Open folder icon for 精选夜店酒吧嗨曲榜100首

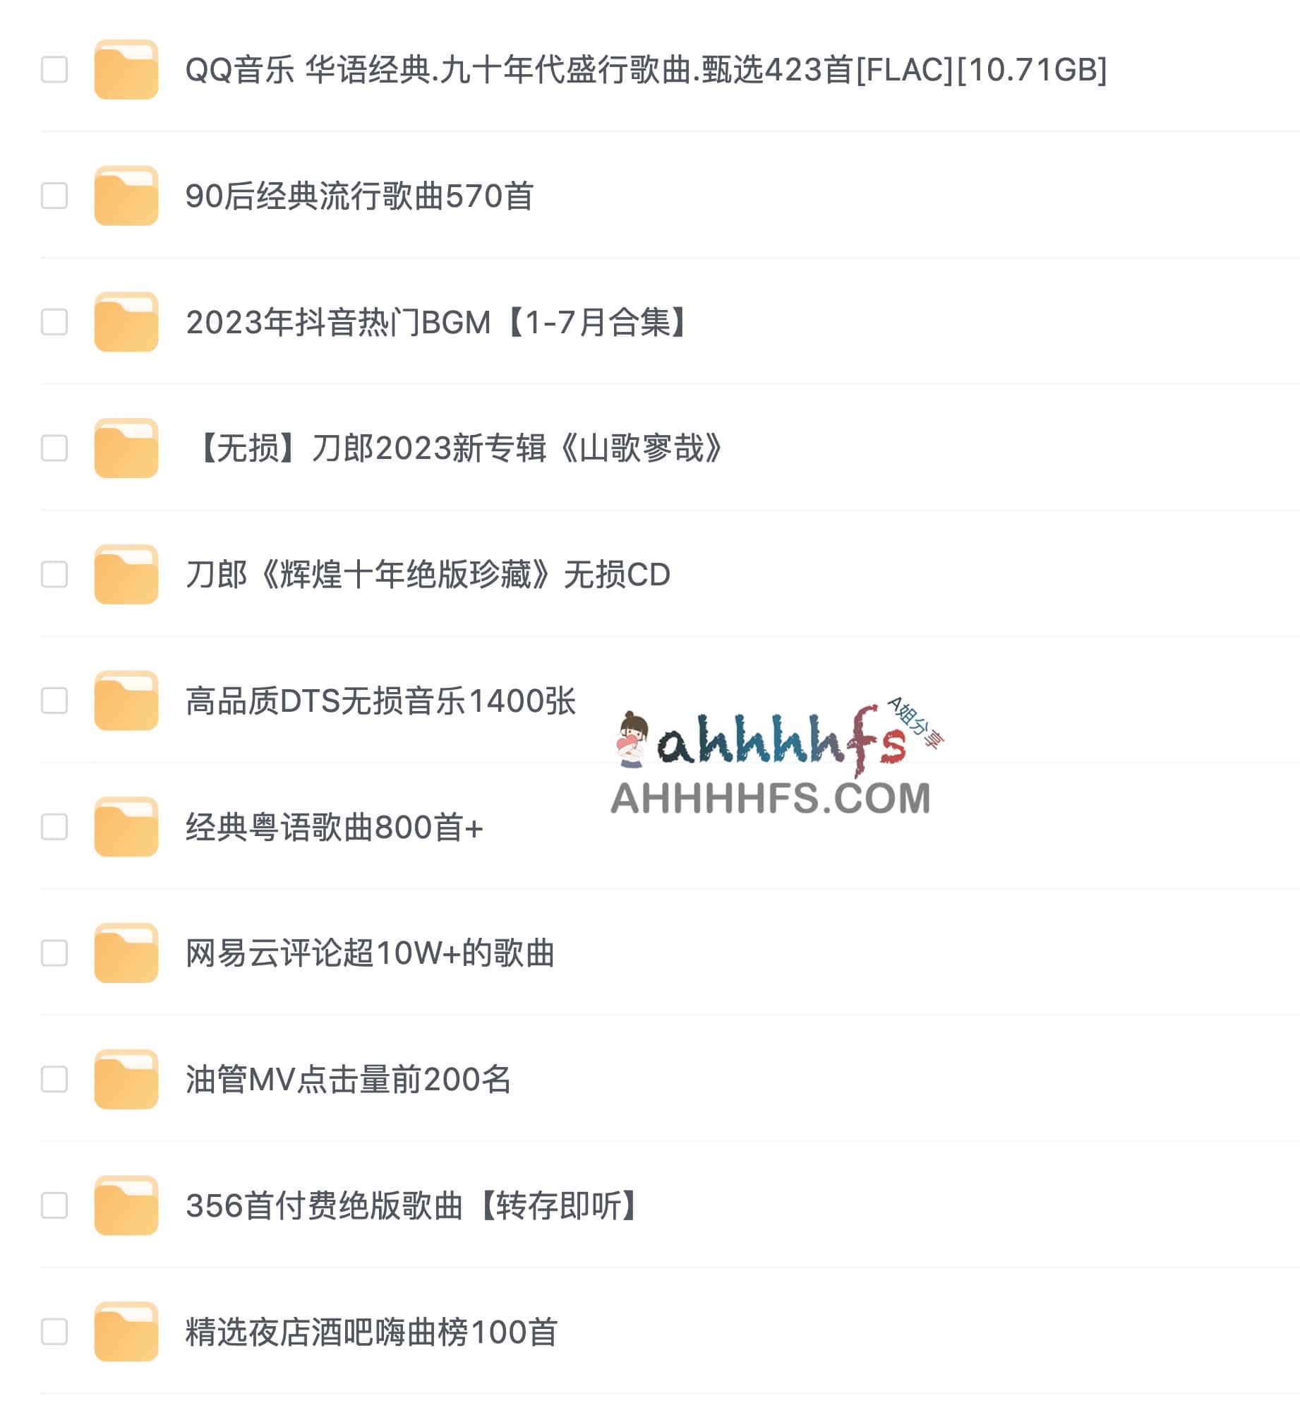pyautogui.click(x=126, y=1332)
